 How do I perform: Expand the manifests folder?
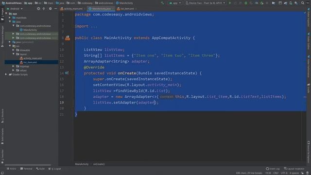(10, 17)
